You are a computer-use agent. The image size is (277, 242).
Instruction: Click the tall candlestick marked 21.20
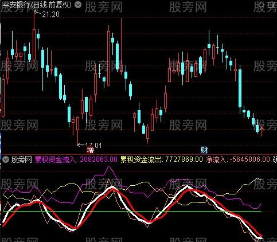click(x=34, y=45)
